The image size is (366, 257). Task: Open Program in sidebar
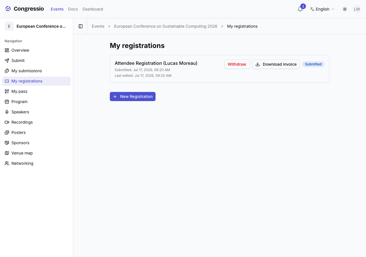pos(36,102)
